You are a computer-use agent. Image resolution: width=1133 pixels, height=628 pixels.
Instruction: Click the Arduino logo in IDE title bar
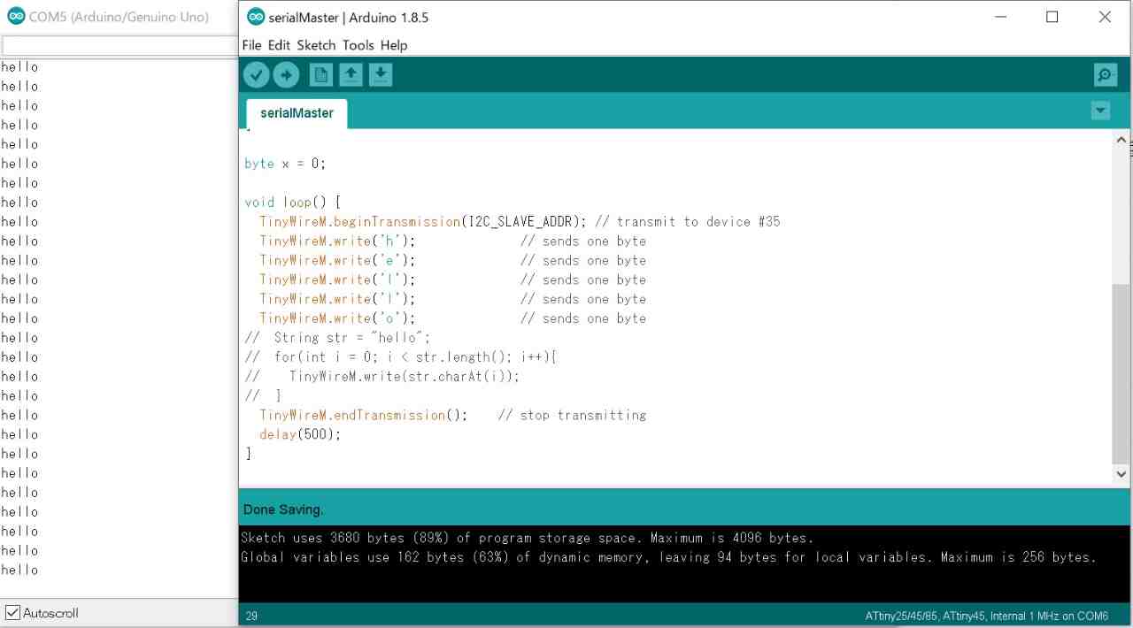click(x=256, y=17)
